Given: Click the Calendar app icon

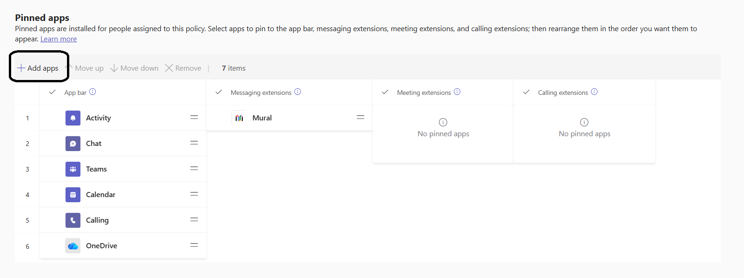Looking at the screenshot, I should [73, 195].
